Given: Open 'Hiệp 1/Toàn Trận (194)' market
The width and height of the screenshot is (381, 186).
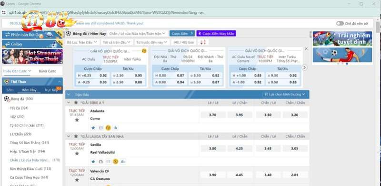Looking at the screenshot, I should coord(28,152).
